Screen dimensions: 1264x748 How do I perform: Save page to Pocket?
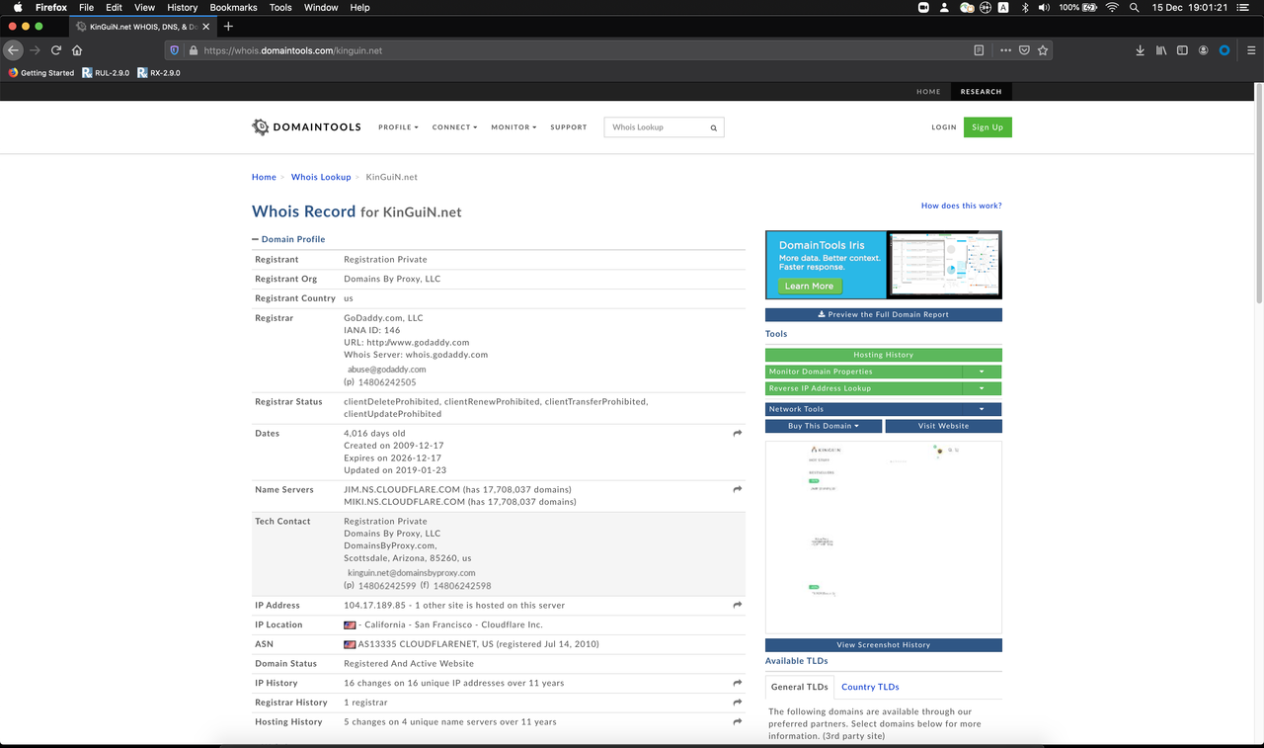tap(1024, 50)
